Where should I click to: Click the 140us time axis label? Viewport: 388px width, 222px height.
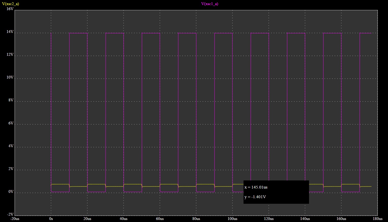pos(305,219)
